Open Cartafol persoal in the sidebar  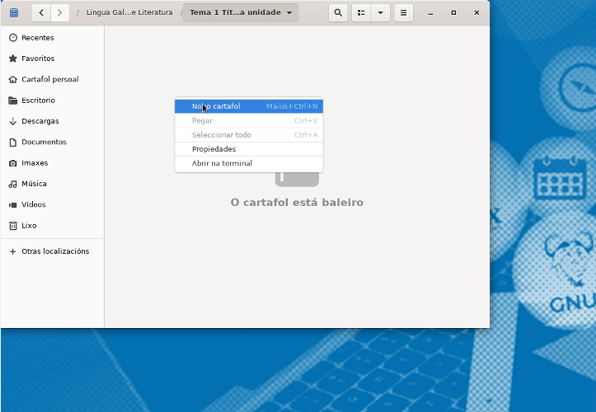(x=49, y=80)
